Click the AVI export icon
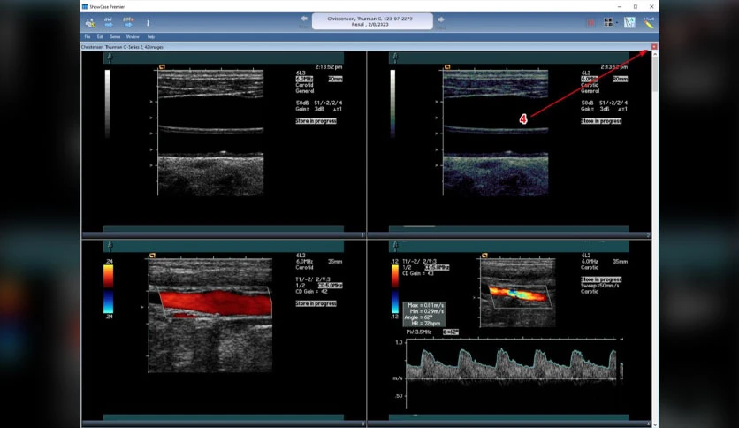The image size is (739, 428). 109,22
